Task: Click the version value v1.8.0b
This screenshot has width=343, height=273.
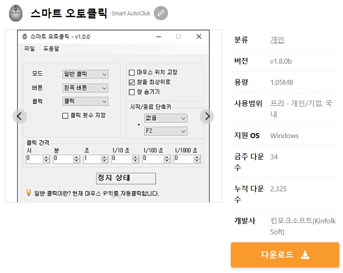Action: pyautogui.click(x=281, y=61)
